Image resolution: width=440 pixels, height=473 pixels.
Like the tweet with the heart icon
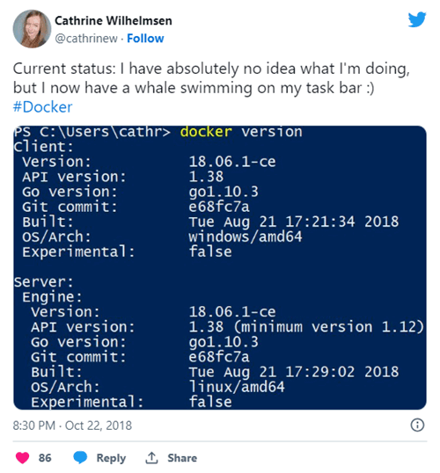pyautogui.click(x=22, y=458)
